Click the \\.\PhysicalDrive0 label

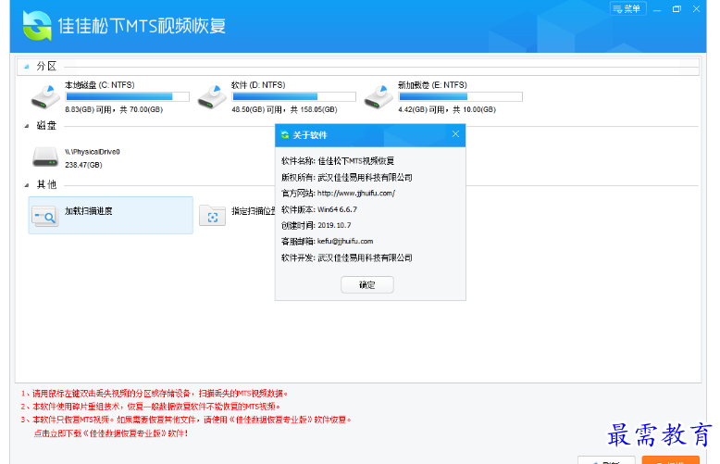pos(93,152)
